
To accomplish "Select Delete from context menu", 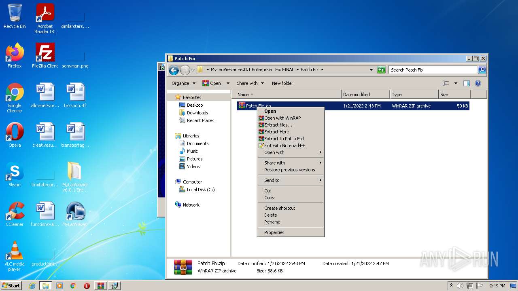I will point(291,215).
